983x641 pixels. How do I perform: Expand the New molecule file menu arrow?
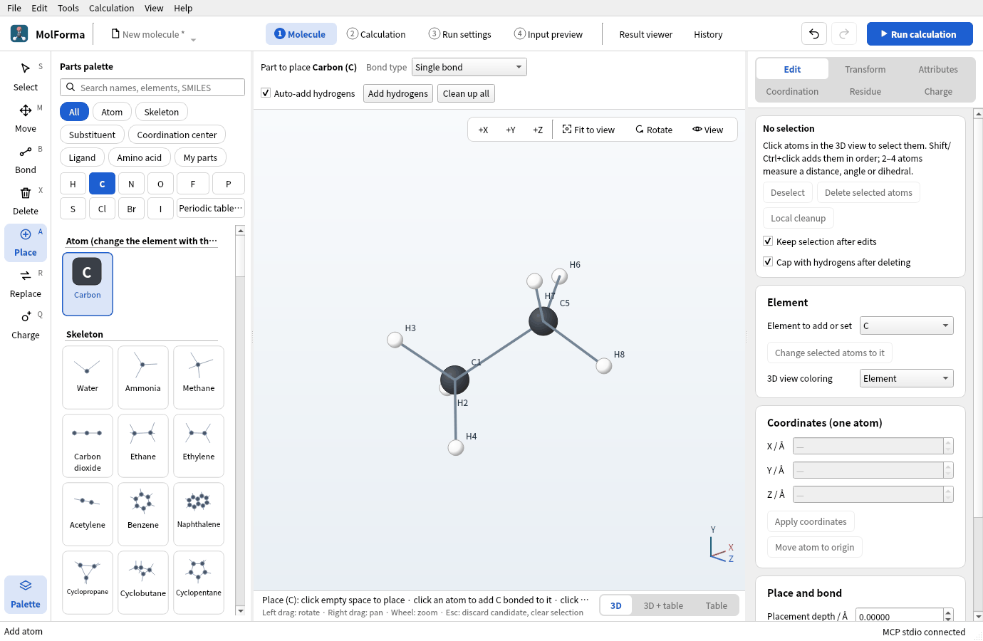[193, 39]
